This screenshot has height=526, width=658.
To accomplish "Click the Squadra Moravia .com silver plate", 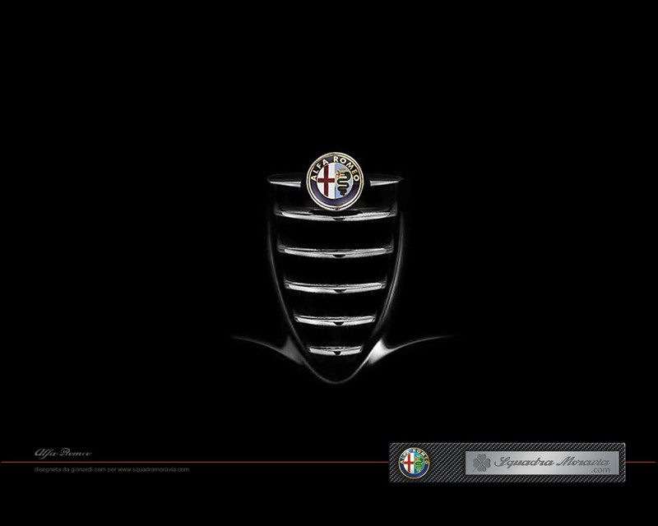I will [x=542, y=463].
